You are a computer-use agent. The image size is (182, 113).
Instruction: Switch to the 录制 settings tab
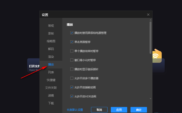coord(51,34)
